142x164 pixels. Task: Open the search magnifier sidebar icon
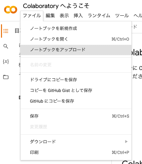pyautogui.click(x=6, y=46)
